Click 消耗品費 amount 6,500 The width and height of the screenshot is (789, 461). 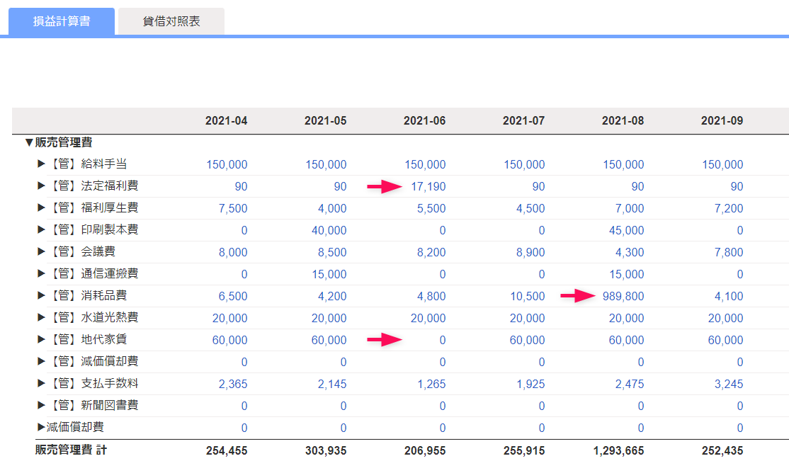(233, 297)
